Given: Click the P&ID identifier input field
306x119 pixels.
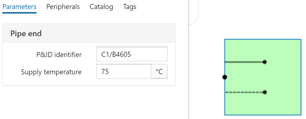Looking at the screenshot, I should (132, 54).
